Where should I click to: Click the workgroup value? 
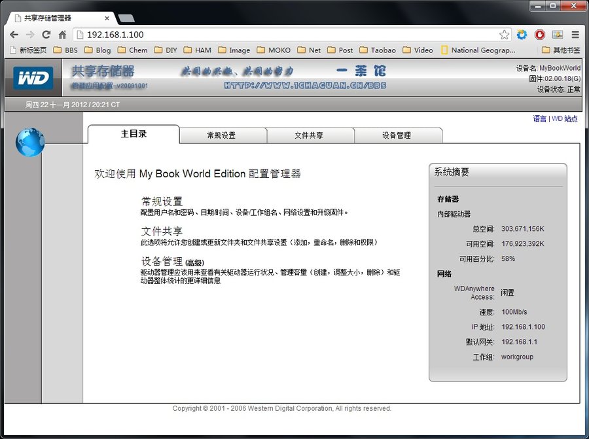tap(517, 357)
